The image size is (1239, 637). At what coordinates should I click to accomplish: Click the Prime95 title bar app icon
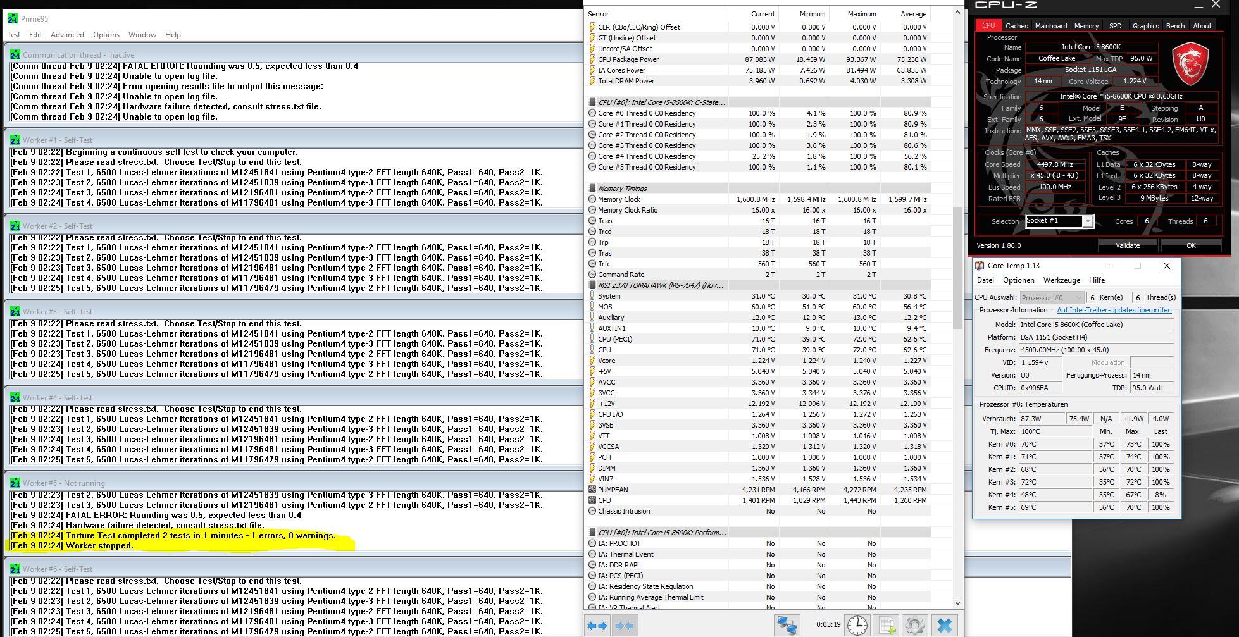coord(13,18)
